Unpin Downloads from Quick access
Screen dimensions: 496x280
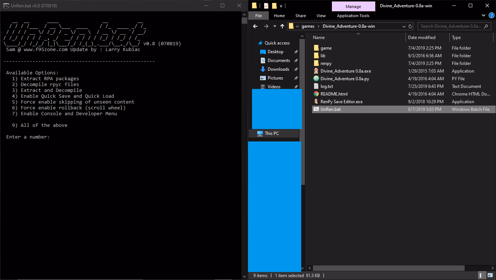(295, 69)
